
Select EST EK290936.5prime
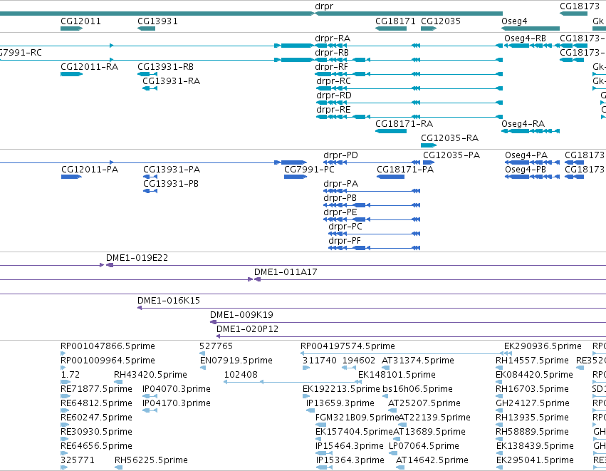coord(543,346)
